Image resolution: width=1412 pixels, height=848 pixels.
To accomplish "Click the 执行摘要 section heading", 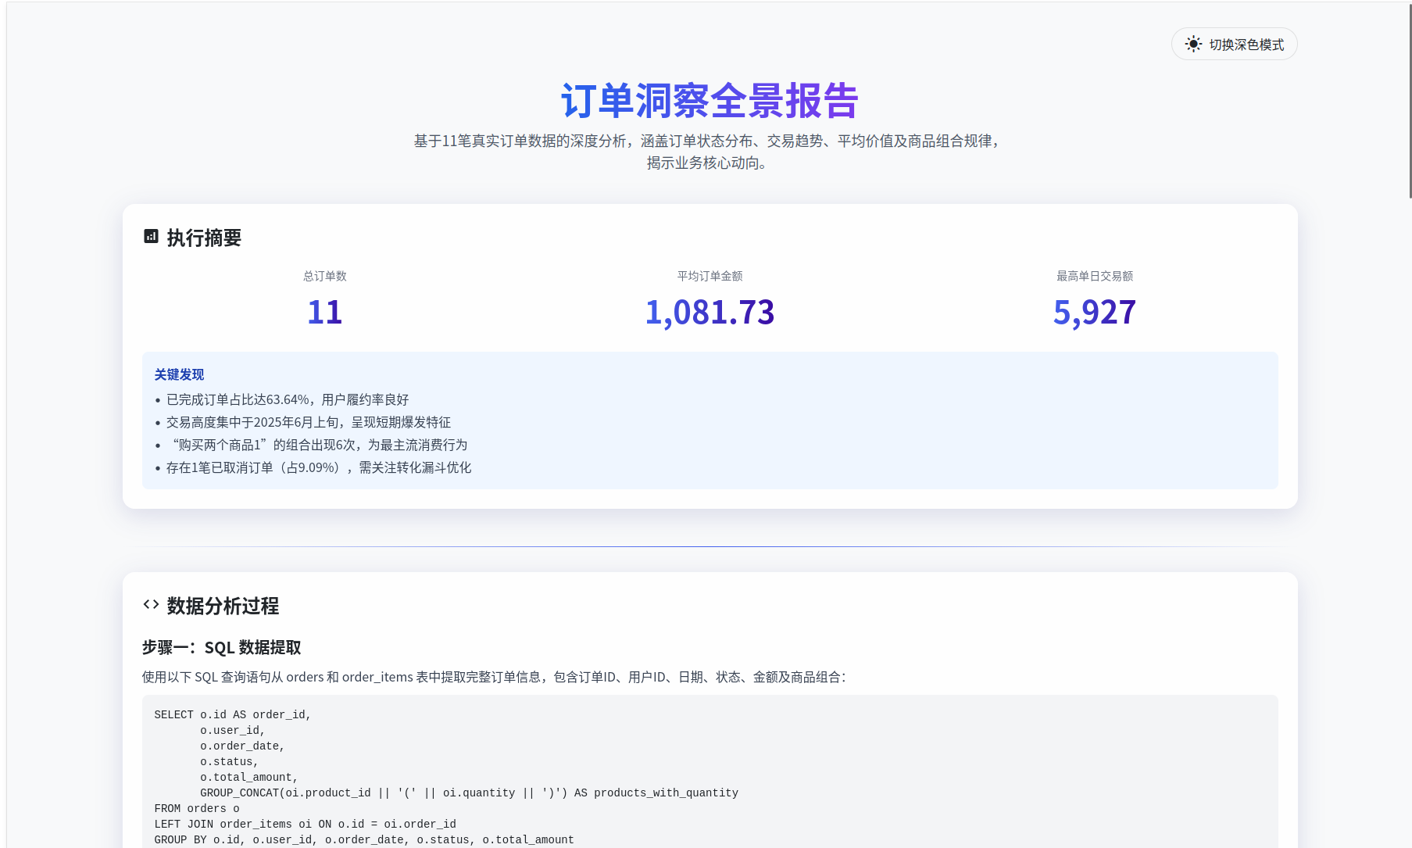I will [x=204, y=238].
